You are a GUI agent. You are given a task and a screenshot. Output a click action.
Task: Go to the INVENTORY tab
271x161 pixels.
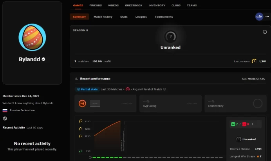click(157, 5)
